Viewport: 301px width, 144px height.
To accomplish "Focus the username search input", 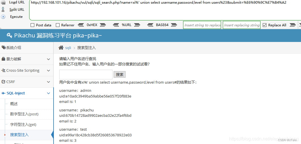I will click(x=86, y=75).
